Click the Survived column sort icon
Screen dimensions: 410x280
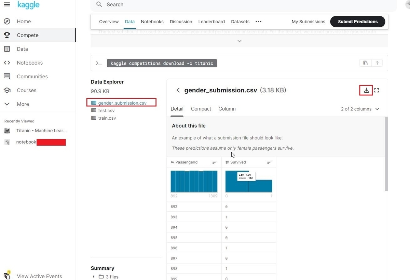(269, 162)
